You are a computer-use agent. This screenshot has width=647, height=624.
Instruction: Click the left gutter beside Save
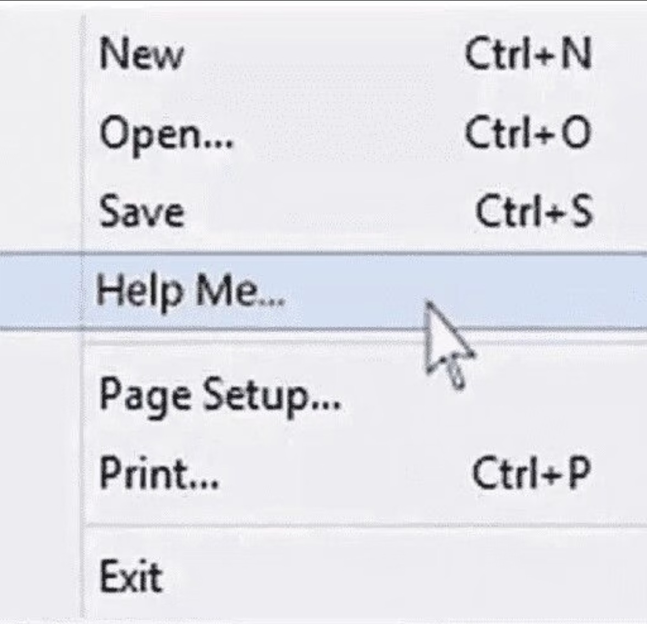(x=41, y=212)
